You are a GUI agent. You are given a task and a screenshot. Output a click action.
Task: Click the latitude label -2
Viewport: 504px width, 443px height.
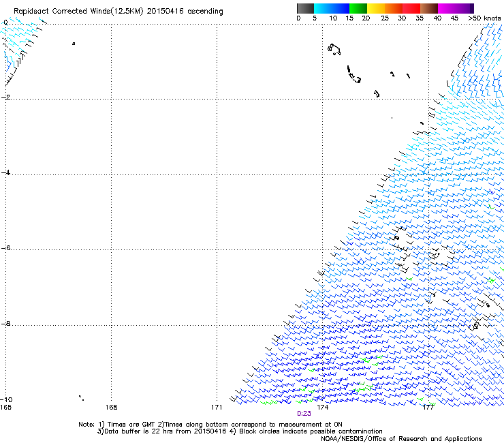[5, 97]
